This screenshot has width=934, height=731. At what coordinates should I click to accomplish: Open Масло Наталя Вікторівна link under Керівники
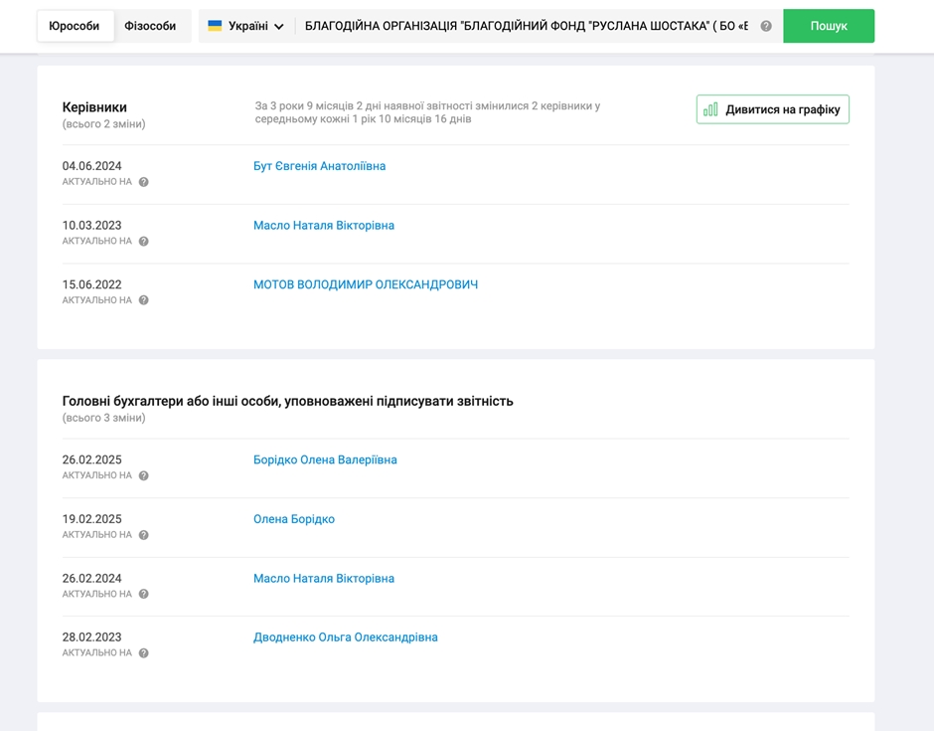[x=323, y=226]
